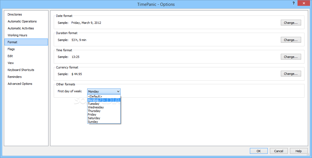Viewport: 312px width, 158px height.
Task: Select the Format category
Action: (x=26, y=42)
